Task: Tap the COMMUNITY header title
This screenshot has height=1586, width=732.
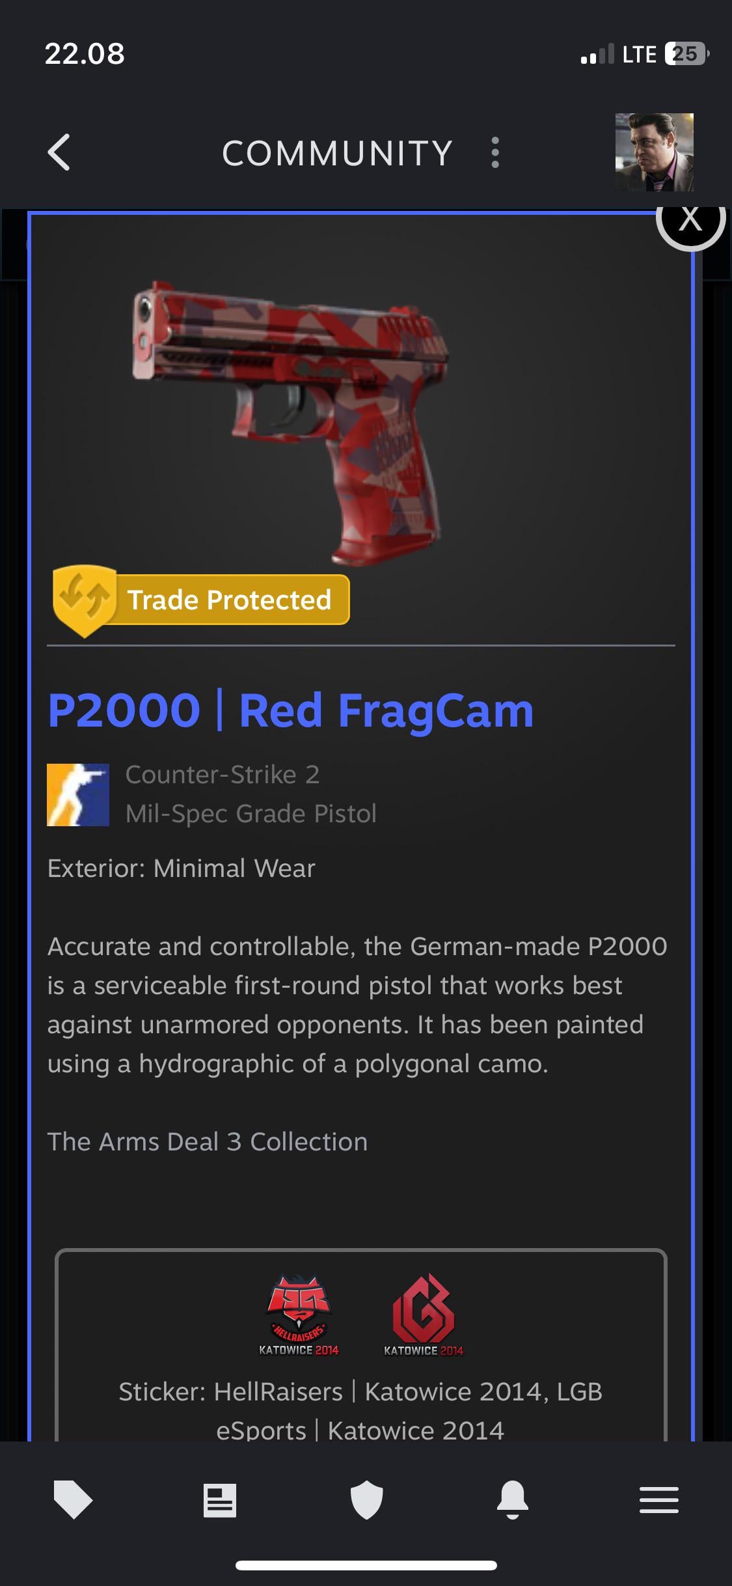Action: [x=337, y=153]
